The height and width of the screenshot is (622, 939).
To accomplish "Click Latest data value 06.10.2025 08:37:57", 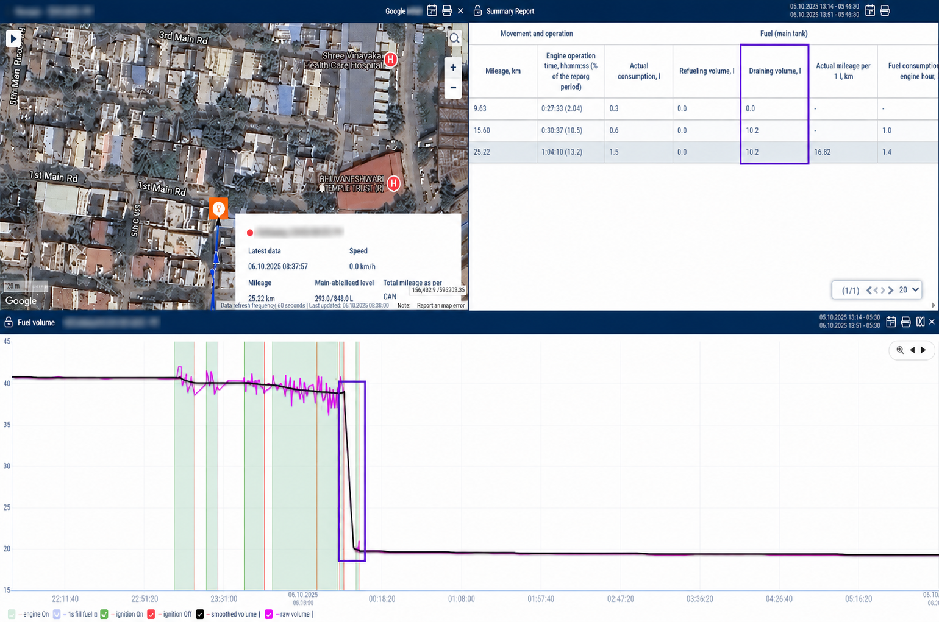I will [x=277, y=267].
